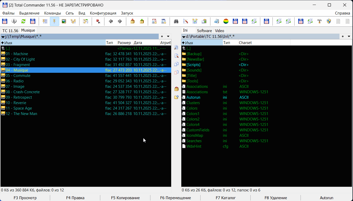Click the rainbow-colored ball icon
The width and height of the screenshot is (353, 201).
[226, 21]
